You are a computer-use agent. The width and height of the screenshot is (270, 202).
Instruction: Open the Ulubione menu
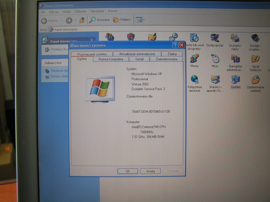(81, 12)
